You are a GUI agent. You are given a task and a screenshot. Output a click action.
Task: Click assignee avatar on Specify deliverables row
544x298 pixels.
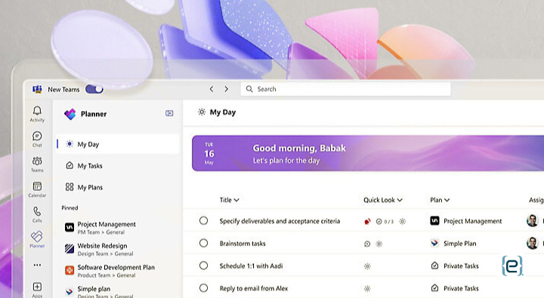tap(532, 220)
